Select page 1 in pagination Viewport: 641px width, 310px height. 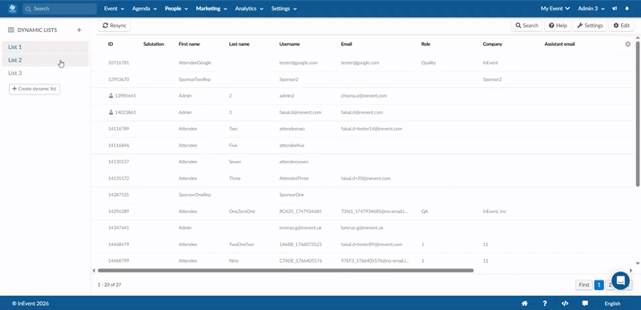click(599, 284)
